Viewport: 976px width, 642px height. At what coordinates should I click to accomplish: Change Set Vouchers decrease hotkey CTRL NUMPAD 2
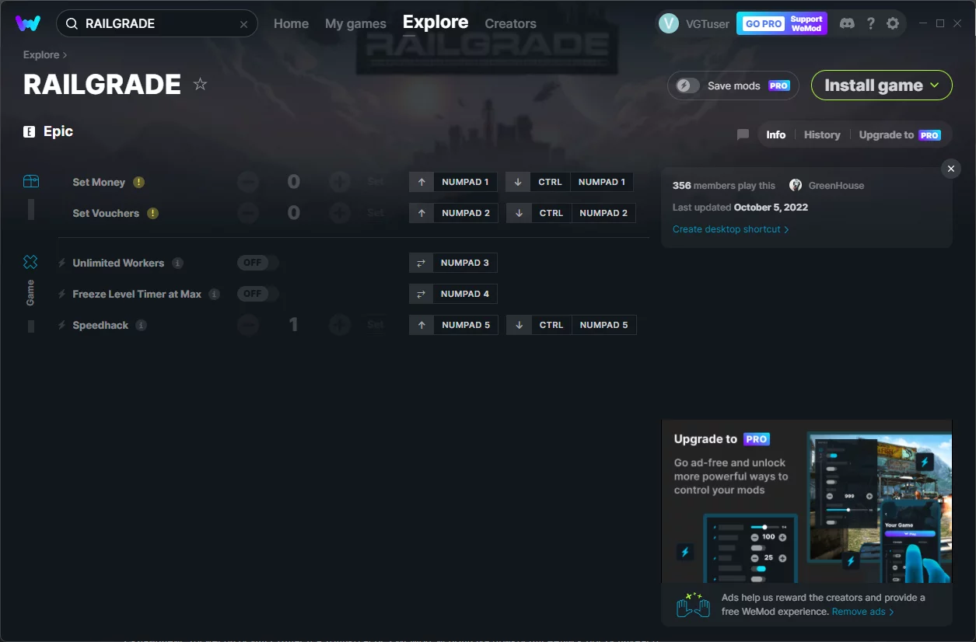coord(571,213)
